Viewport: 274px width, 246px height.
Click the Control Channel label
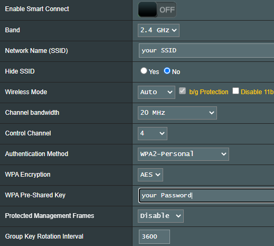(x=28, y=133)
